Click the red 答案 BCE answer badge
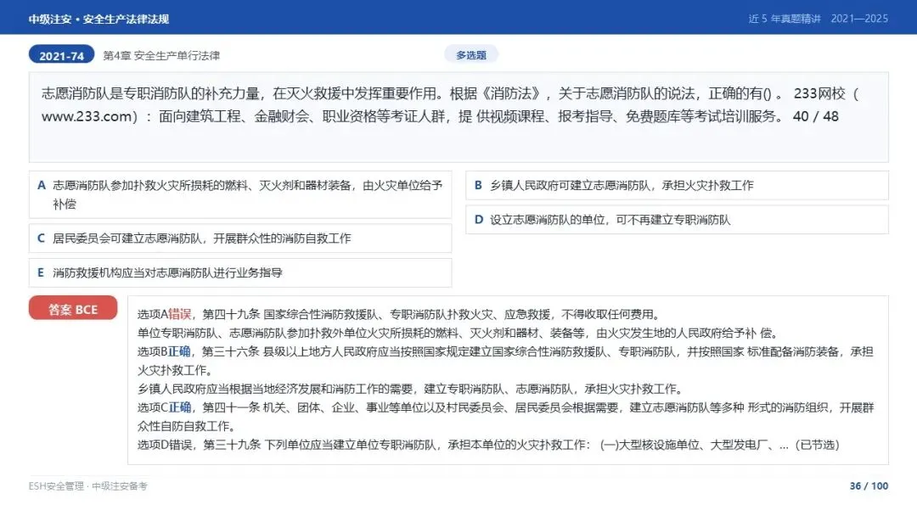917x516 pixels. [x=73, y=309]
